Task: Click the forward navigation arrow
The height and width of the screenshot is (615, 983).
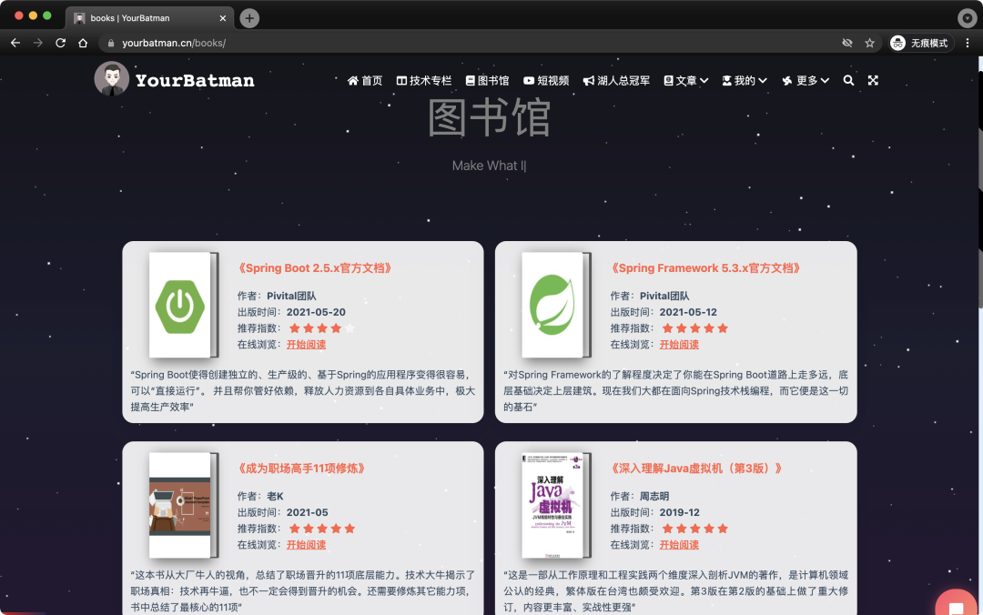Action: tap(37, 43)
